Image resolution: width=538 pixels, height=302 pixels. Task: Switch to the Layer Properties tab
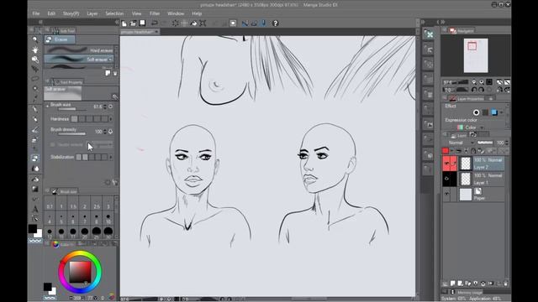click(x=467, y=99)
